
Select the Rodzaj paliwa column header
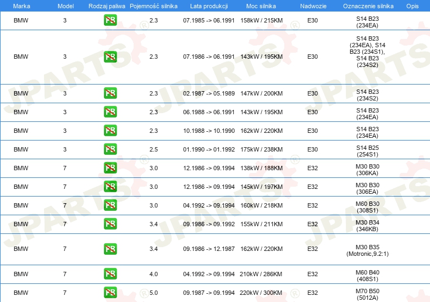click(x=107, y=5)
